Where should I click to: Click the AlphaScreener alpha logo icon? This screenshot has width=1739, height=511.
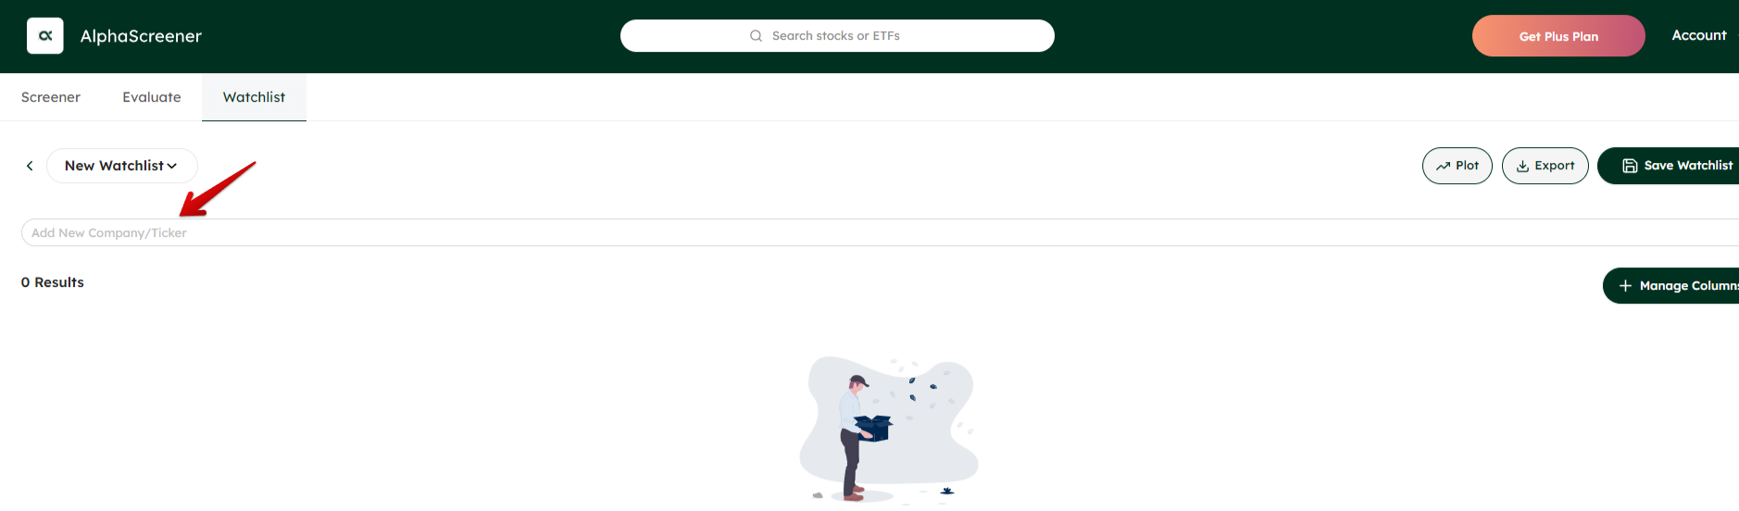[x=45, y=36]
